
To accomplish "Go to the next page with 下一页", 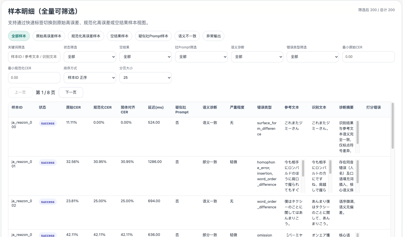I will (x=71, y=92).
